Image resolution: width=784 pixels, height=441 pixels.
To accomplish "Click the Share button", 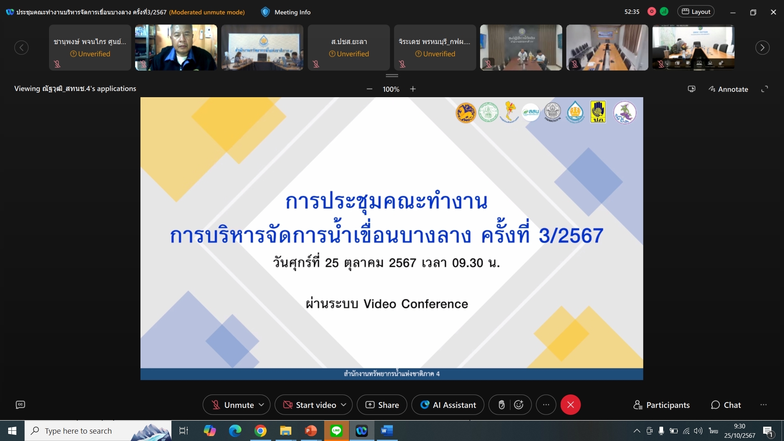I will click(382, 405).
